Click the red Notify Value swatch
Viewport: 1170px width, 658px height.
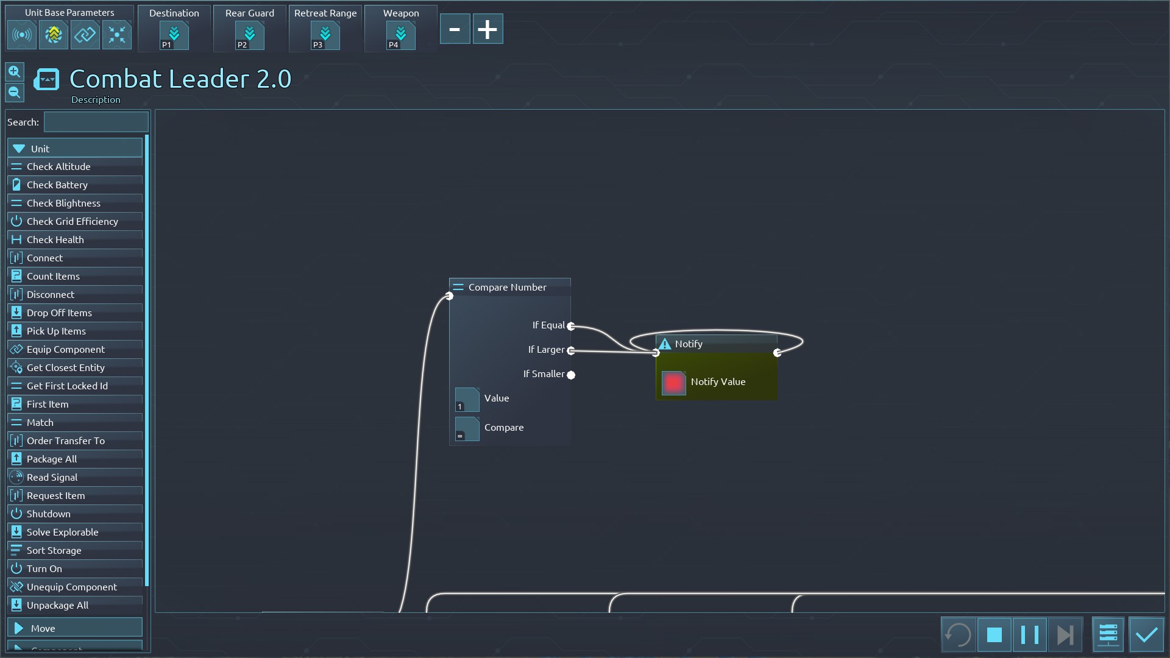point(673,383)
